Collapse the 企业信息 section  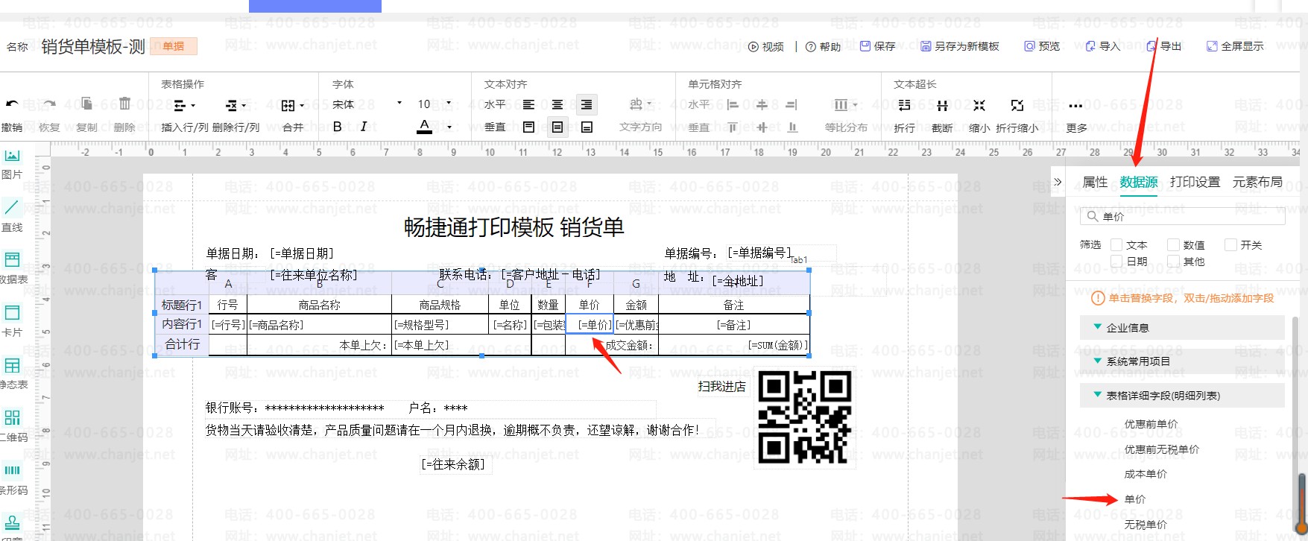coord(1097,326)
